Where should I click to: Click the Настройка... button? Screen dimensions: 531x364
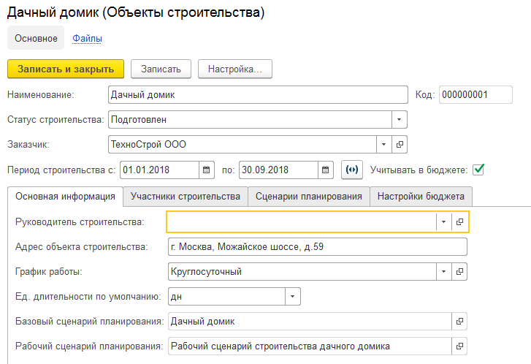(x=235, y=69)
